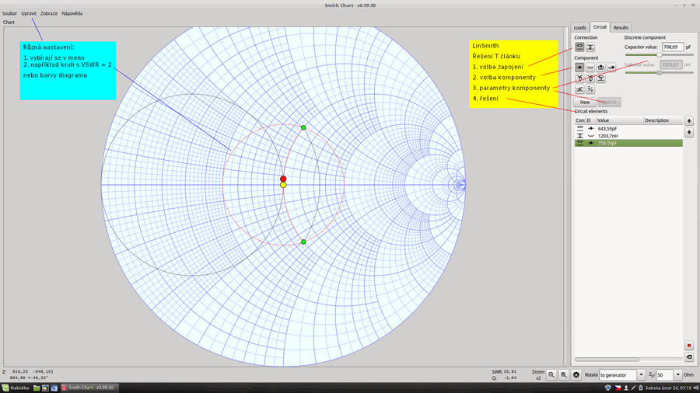
Task: Select the series connection icon
Action: (579, 47)
